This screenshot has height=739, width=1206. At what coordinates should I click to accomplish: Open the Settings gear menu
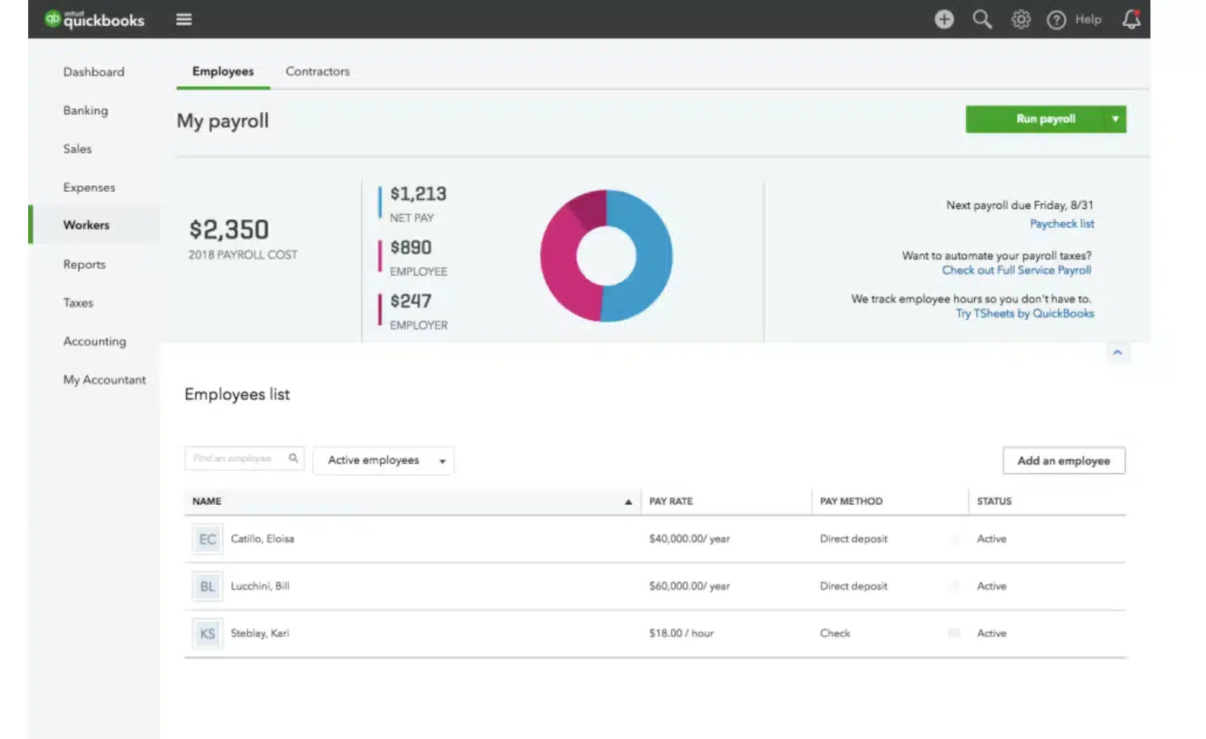pyautogui.click(x=1021, y=19)
